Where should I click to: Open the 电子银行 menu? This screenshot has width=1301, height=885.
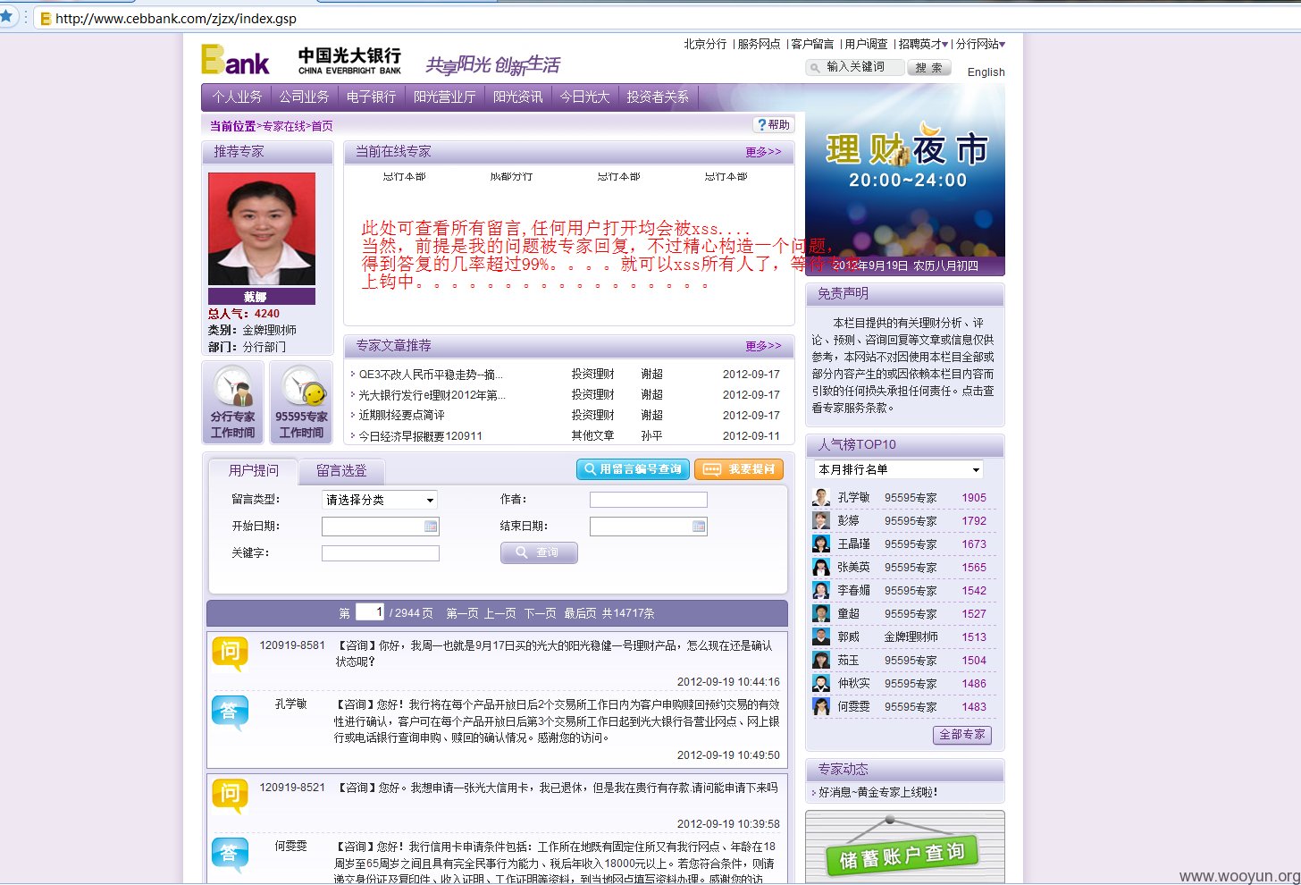click(371, 97)
